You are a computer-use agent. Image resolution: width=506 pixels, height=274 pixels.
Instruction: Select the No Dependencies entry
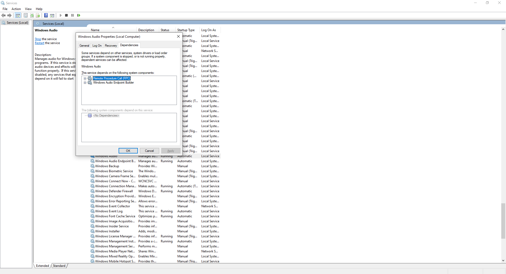click(x=106, y=116)
